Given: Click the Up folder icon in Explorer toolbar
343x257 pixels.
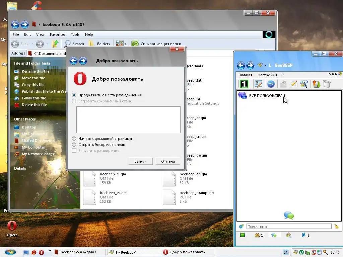Looking at the screenshot, I should [55, 44].
